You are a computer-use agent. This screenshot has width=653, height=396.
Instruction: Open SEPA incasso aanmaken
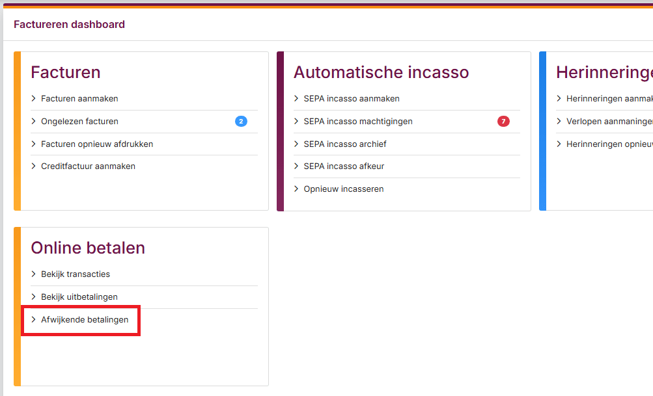pos(351,99)
